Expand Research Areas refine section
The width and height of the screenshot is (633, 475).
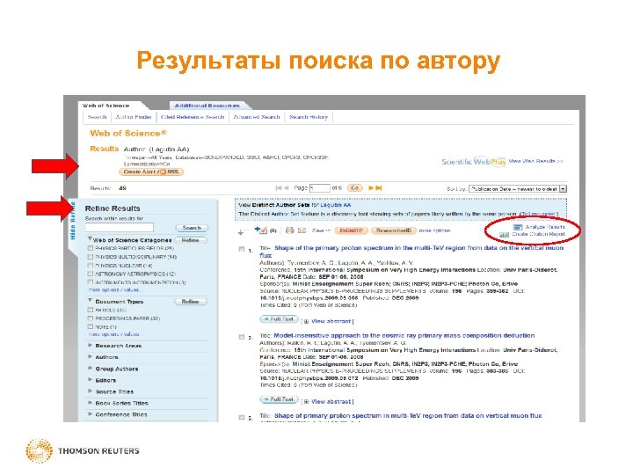coord(90,346)
